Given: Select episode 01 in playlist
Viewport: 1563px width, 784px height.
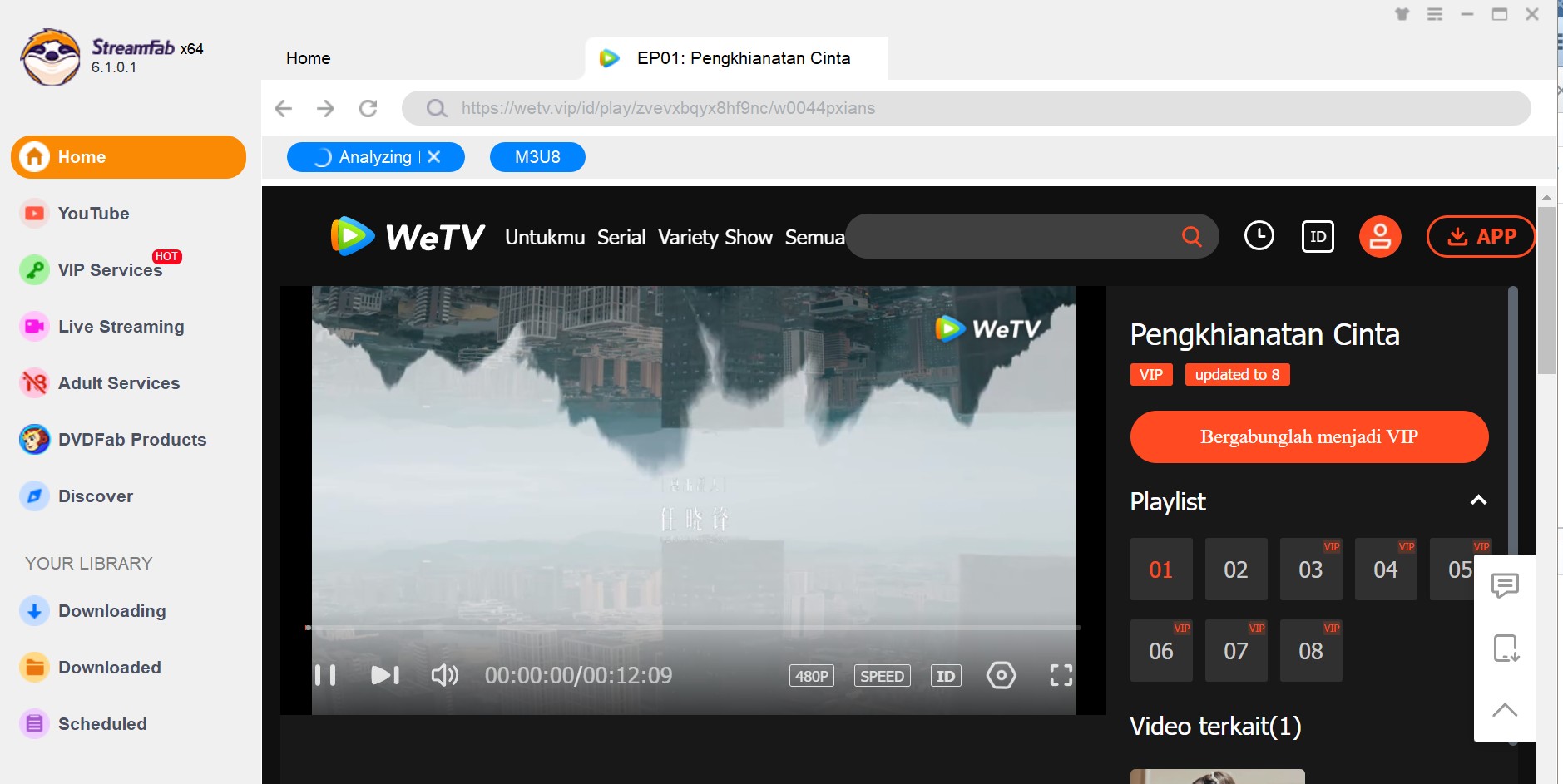Looking at the screenshot, I should pyautogui.click(x=1161, y=570).
